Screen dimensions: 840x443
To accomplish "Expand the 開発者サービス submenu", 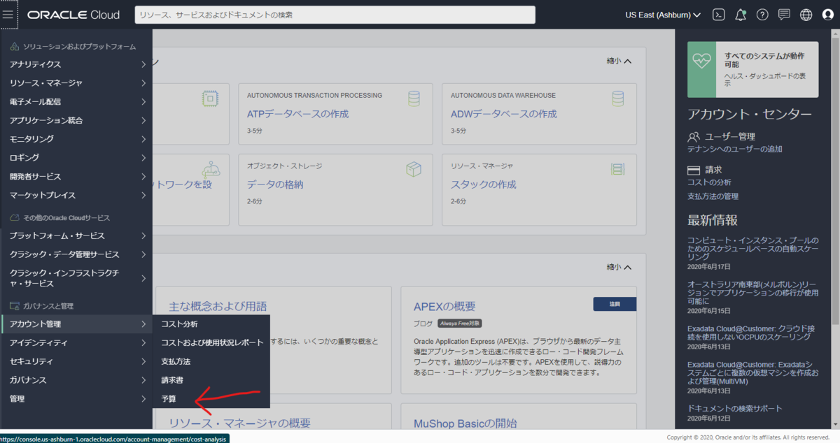I will [x=76, y=177].
